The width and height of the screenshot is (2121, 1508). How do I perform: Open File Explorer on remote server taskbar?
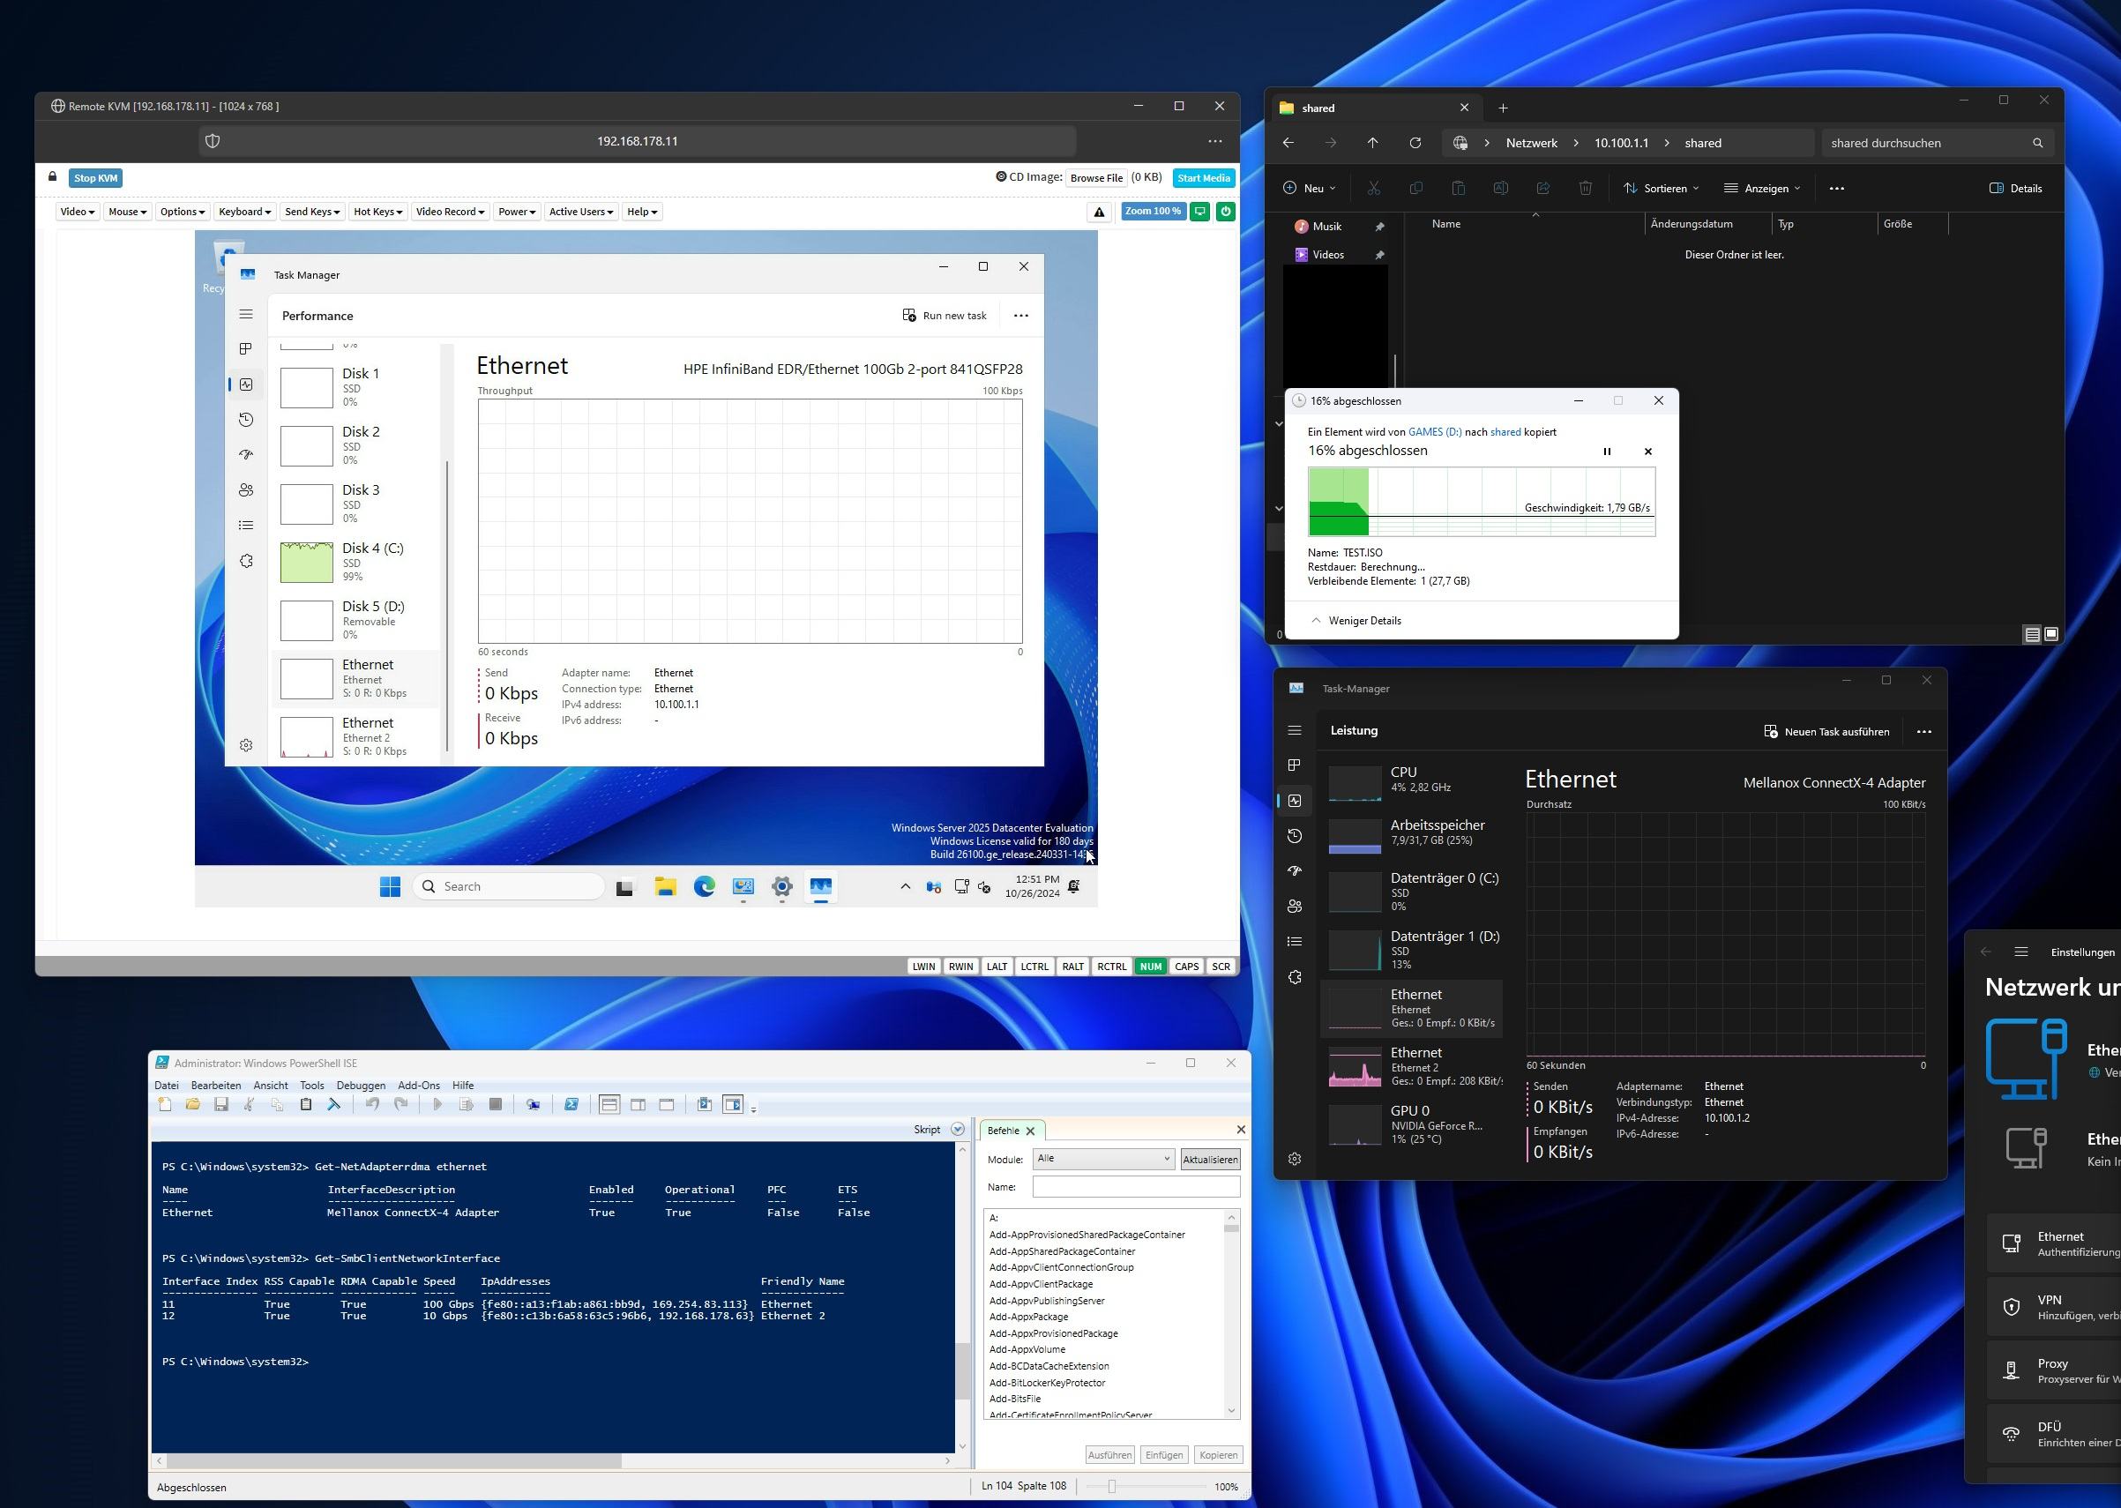[665, 887]
